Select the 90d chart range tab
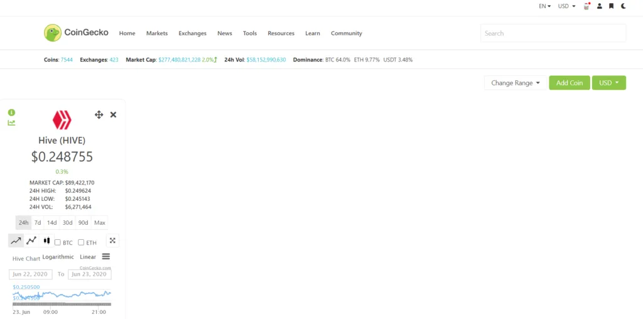The height and width of the screenshot is (319, 643). (84, 223)
